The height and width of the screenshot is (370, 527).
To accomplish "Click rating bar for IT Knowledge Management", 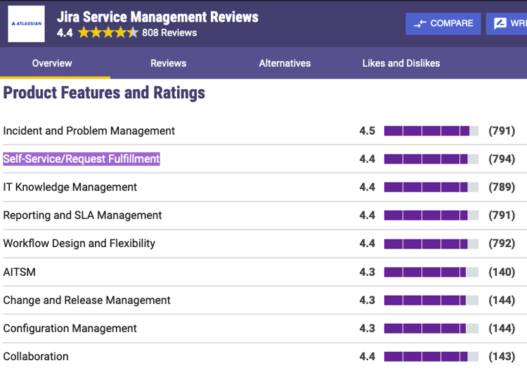I will point(431,187).
